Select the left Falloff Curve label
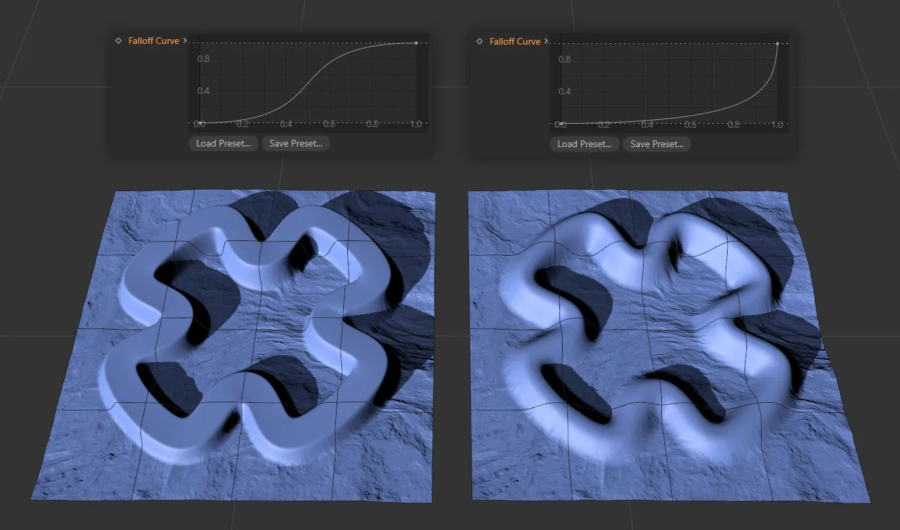 click(154, 41)
